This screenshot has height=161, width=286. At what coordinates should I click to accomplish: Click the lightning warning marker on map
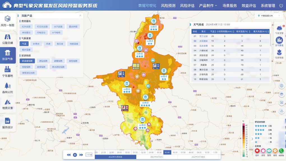click(125, 108)
